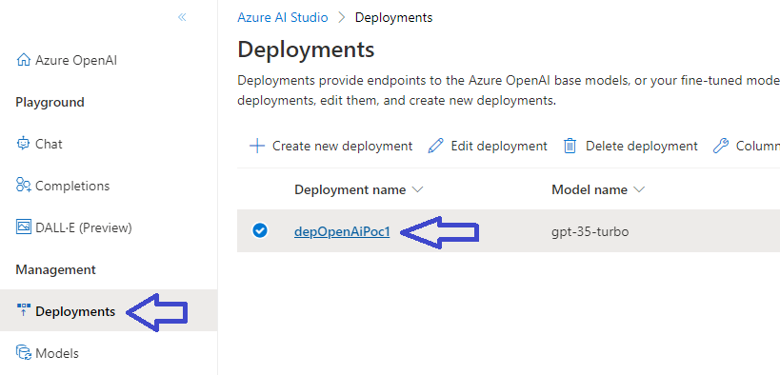Select the gpt-35-turbo model cell
The height and width of the screenshot is (375, 780).
point(590,232)
